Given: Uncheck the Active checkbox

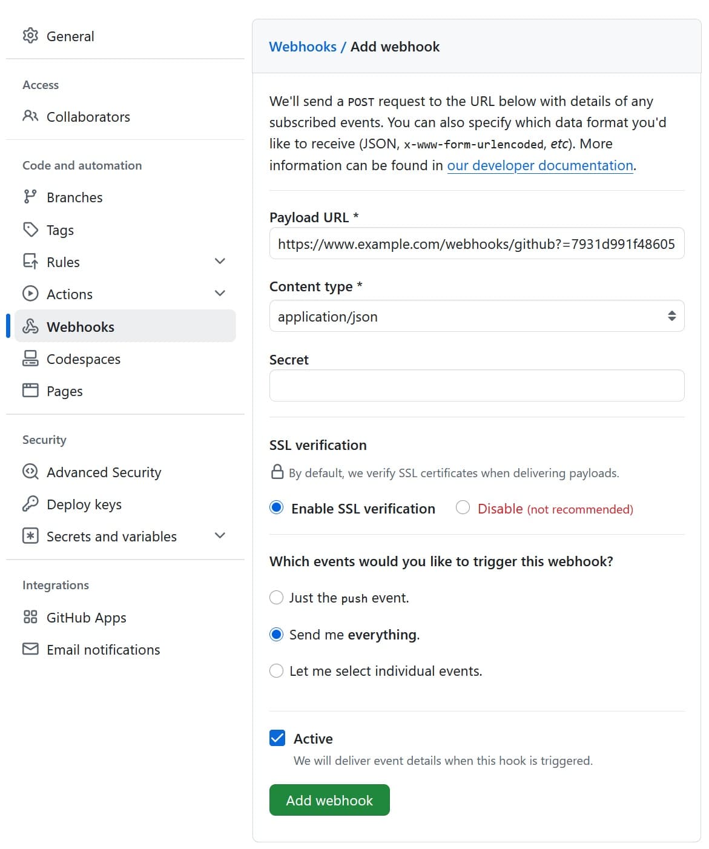Looking at the screenshot, I should pos(277,738).
